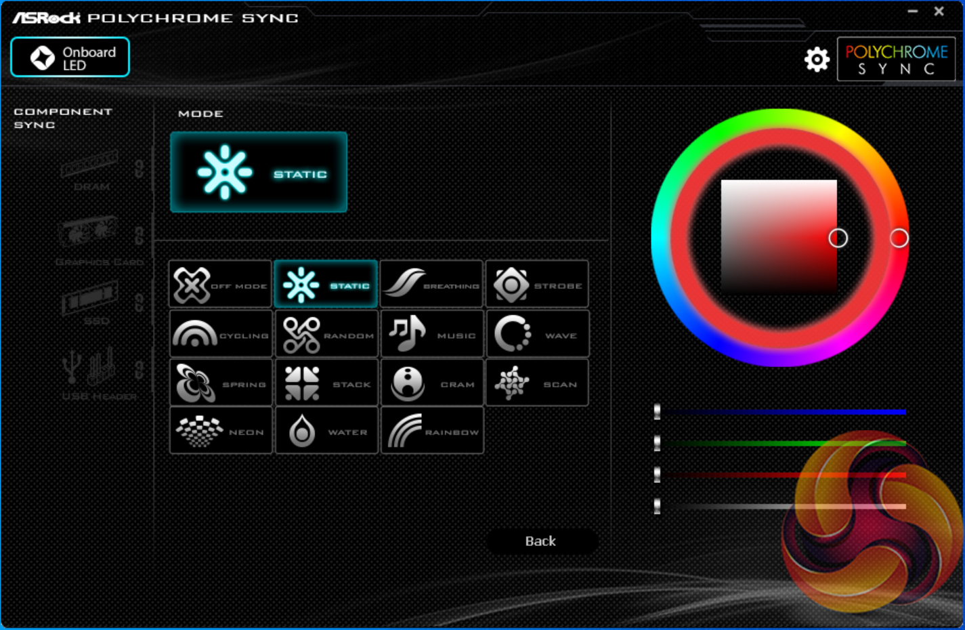
Task: Activate the Cram lighting mode
Action: click(x=431, y=382)
